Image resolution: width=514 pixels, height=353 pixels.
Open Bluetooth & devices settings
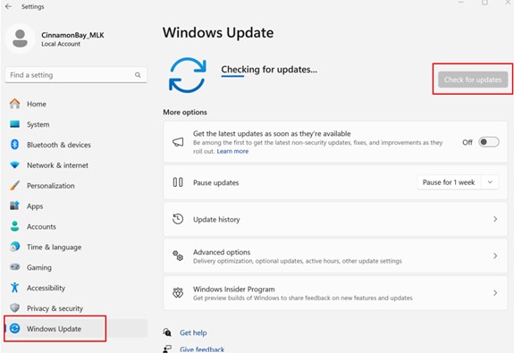pos(76,145)
